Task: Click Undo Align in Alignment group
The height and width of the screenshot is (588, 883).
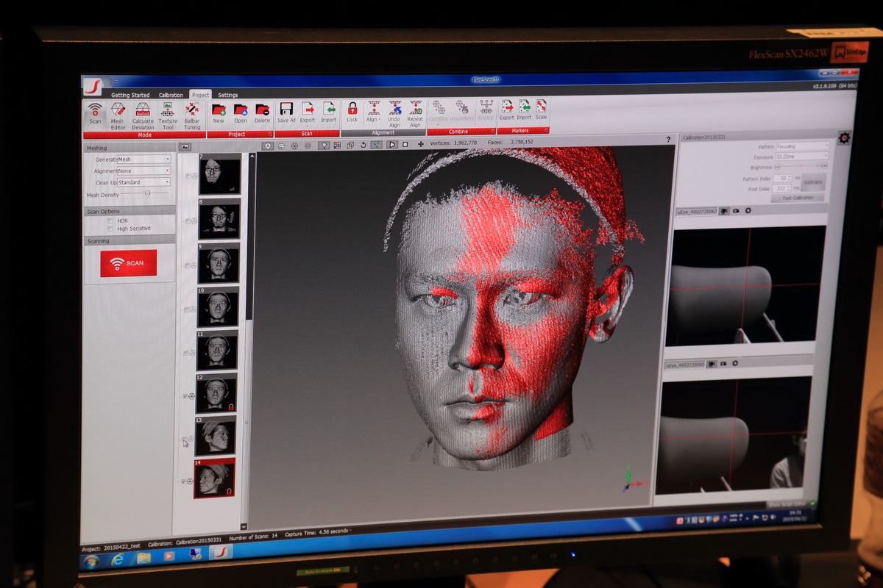Action: coord(394,112)
